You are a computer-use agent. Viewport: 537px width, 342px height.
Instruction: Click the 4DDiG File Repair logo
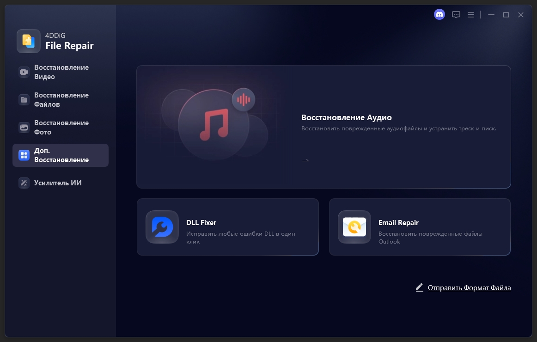click(x=29, y=41)
